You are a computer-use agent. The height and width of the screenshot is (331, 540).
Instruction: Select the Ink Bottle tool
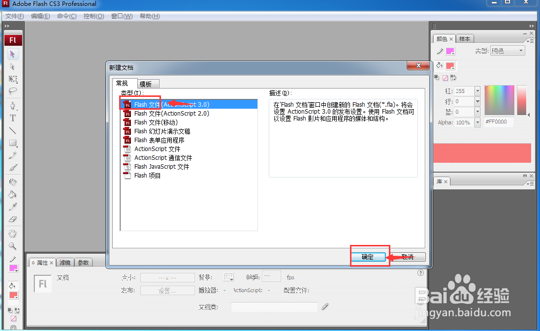point(13,182)
